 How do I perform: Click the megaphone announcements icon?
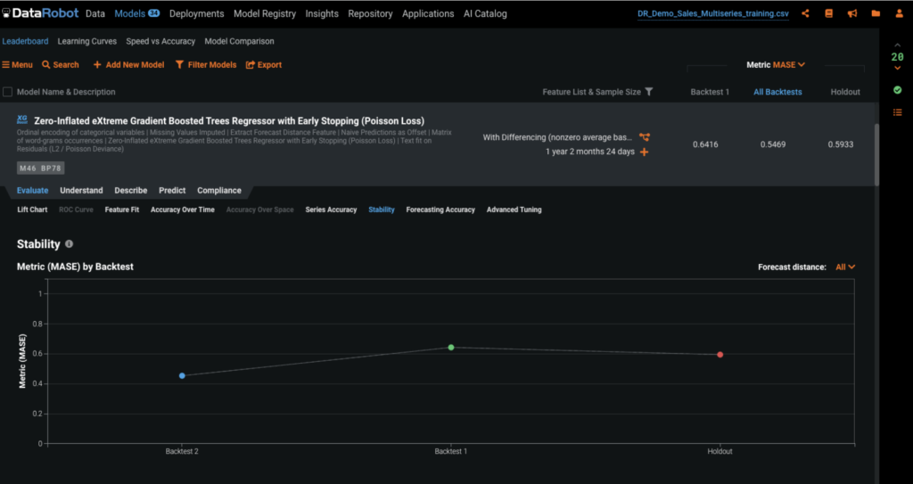[852, 13]
